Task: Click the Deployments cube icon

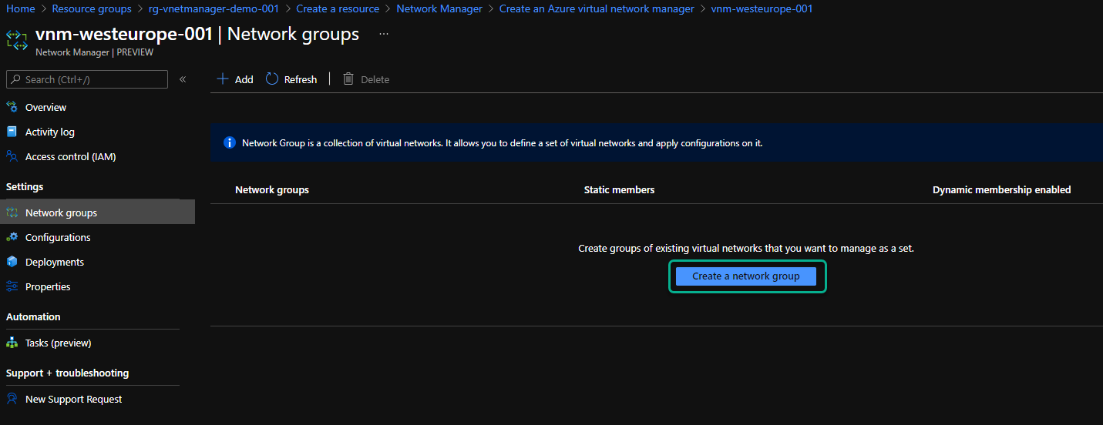Action: click(12, 262)
